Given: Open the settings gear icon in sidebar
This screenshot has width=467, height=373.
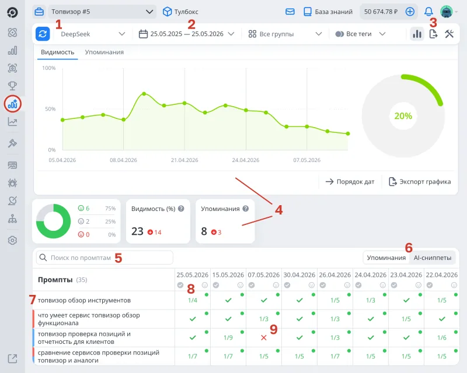Looking at the screenshot, I should pos(12,240).
